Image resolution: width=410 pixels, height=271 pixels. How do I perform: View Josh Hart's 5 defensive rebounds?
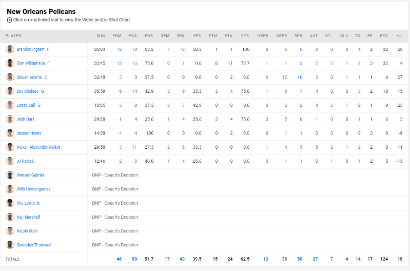(x=286, y=119)
